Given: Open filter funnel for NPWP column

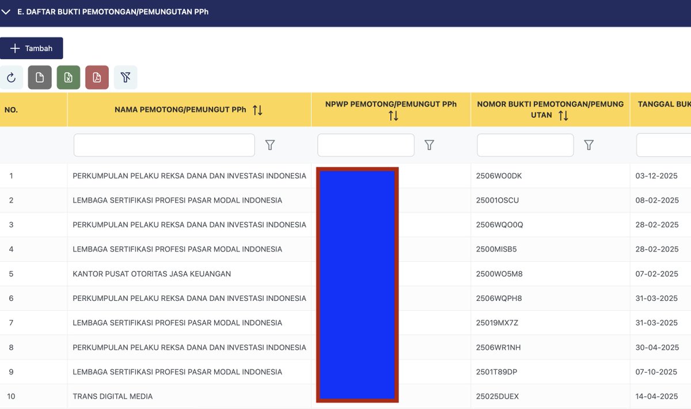Looking at the screenshot, I should pos(429,145).
